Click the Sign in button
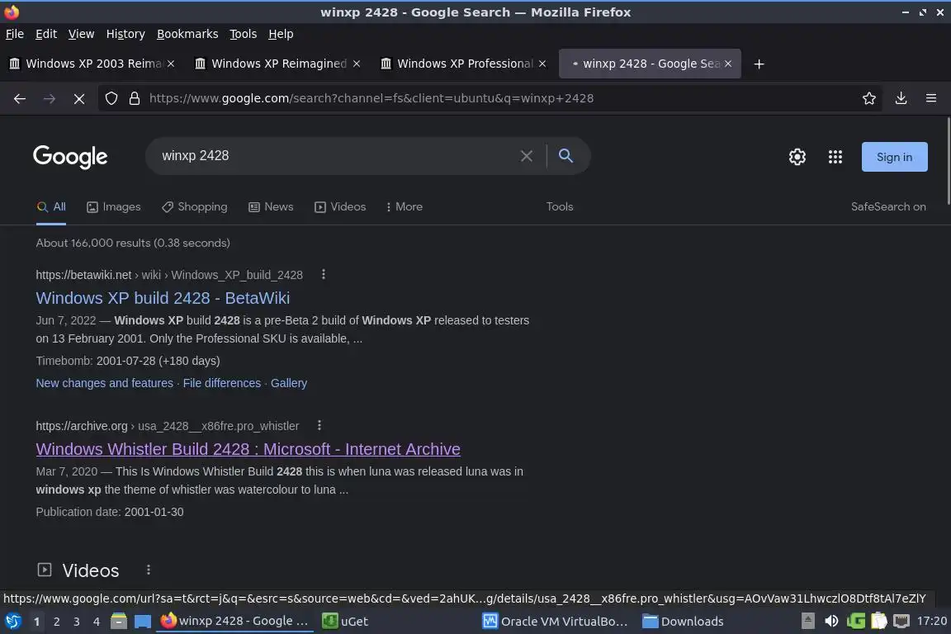The image size is (951, 634). [x=895, y=157]
